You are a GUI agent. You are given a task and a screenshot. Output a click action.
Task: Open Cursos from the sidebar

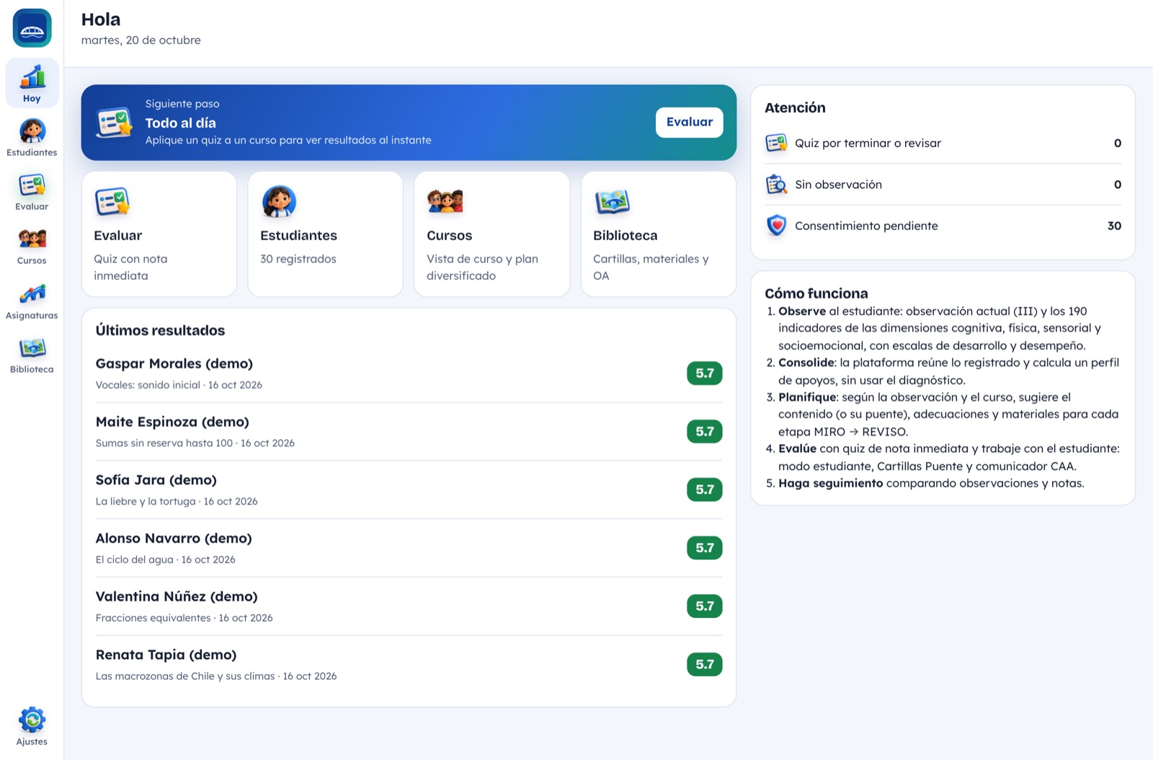coord(32,245)
